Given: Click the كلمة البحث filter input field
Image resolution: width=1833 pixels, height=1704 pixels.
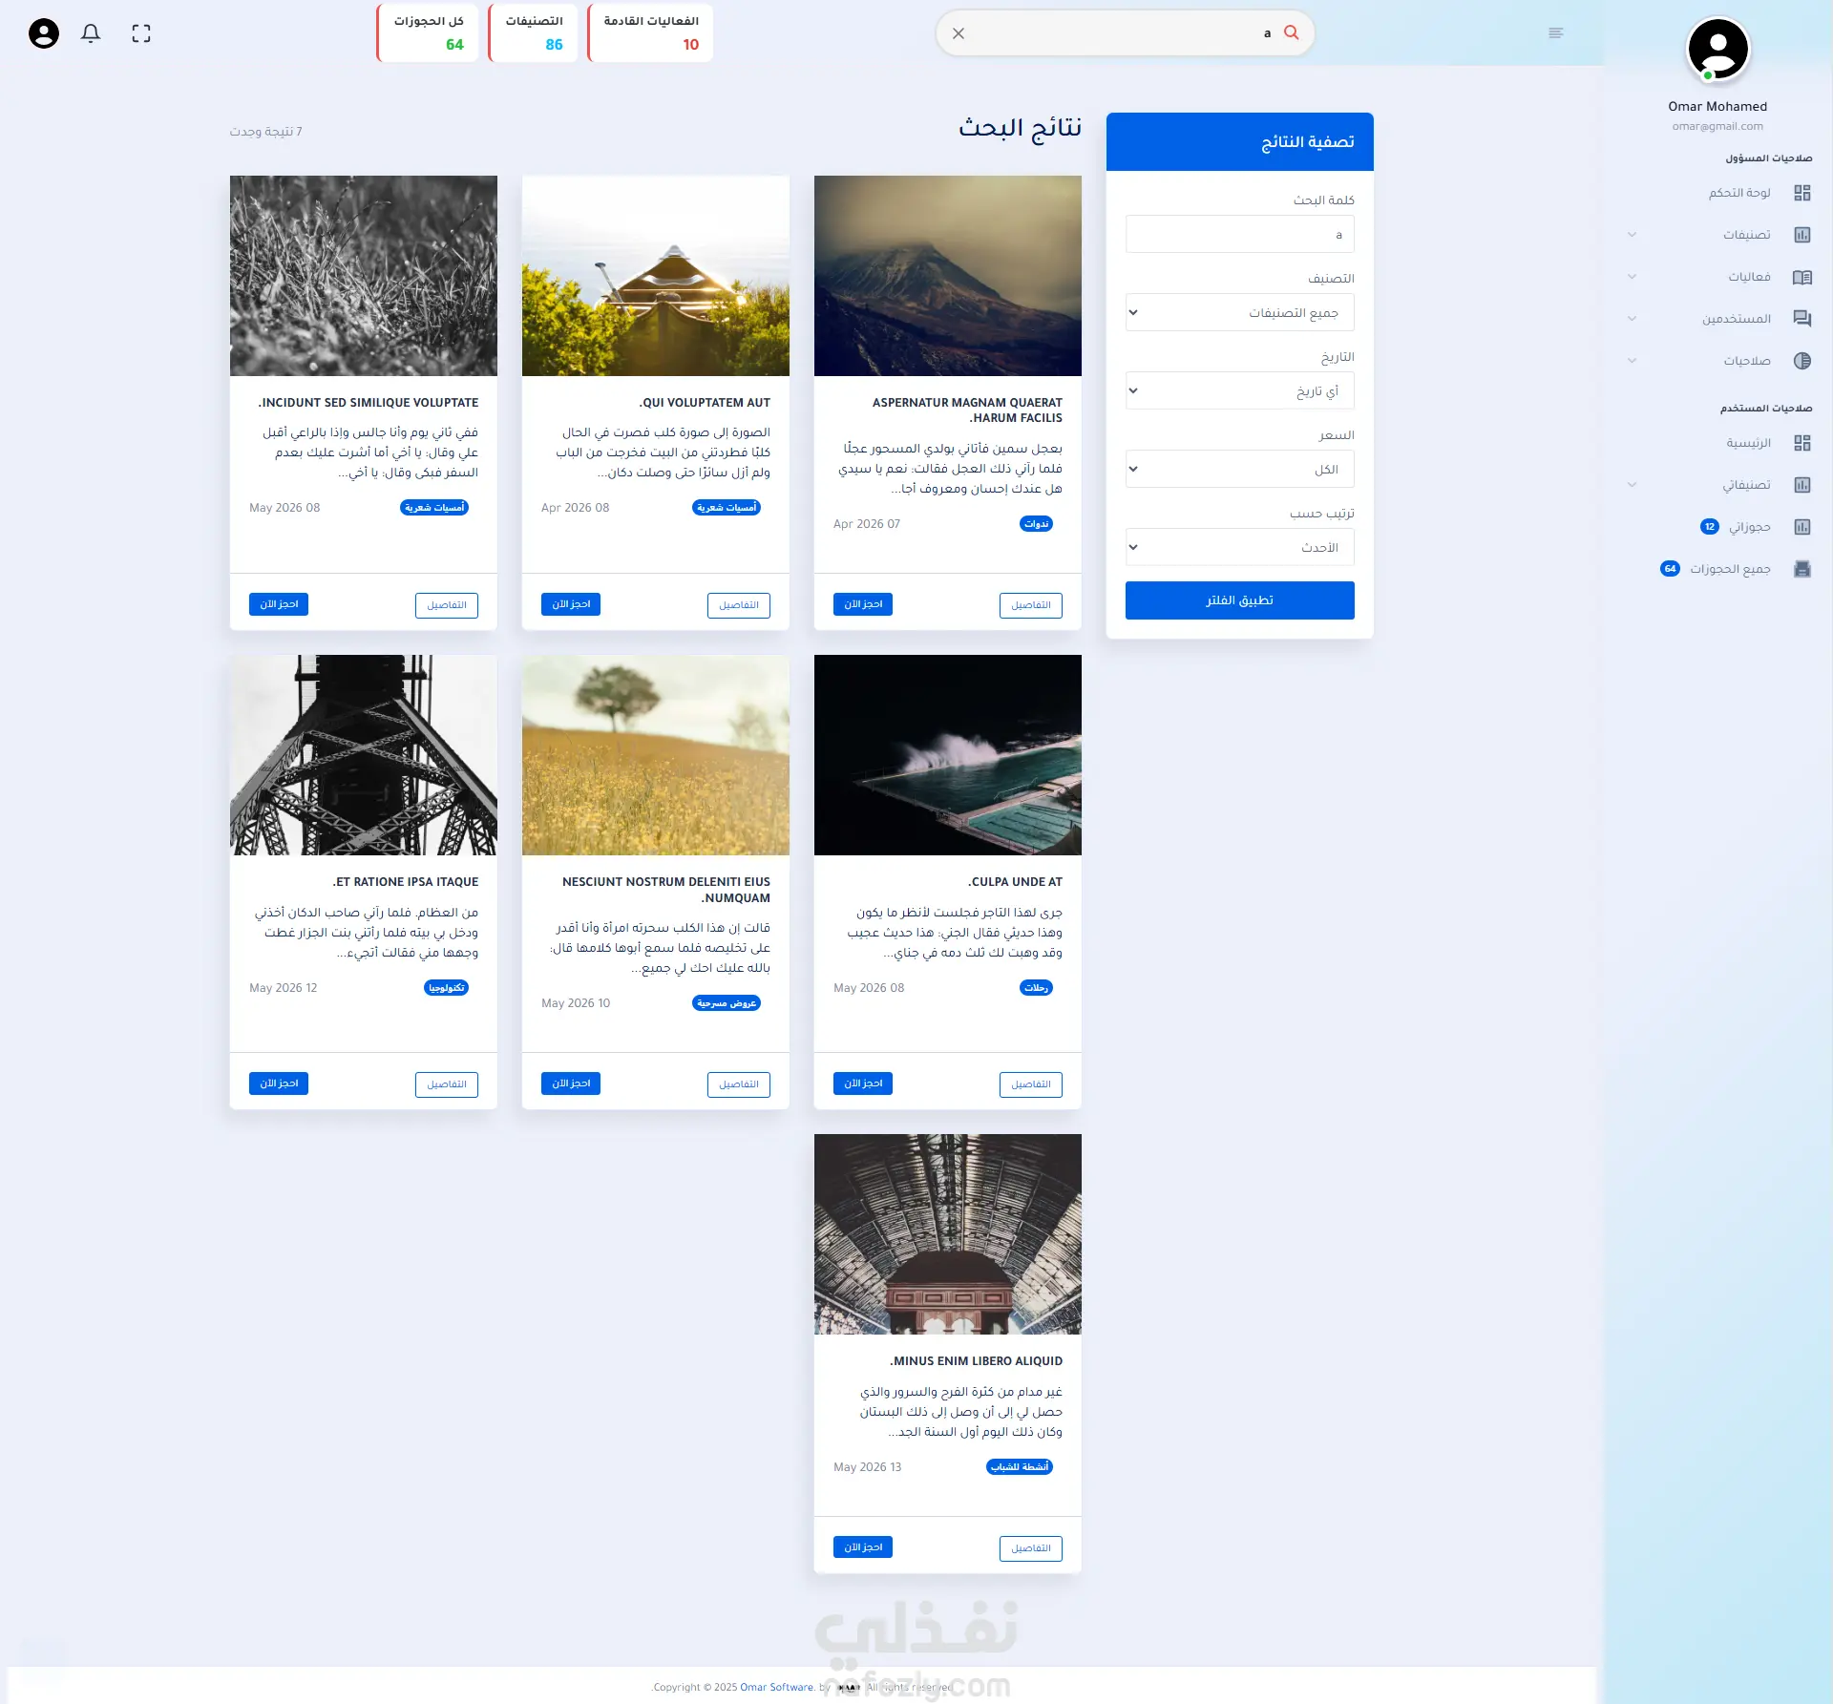Looking at the screenshot, I should click(x=1239, y=234).
